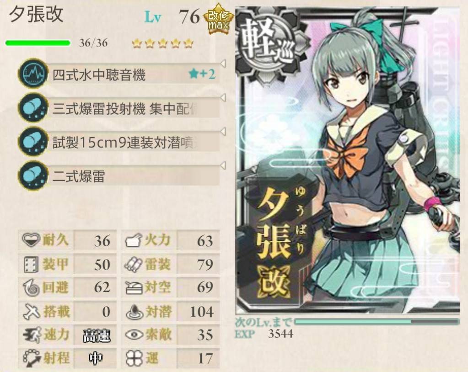Select the 二式爆雷 equipment slot
468x372 pixels.
[119, 176]
